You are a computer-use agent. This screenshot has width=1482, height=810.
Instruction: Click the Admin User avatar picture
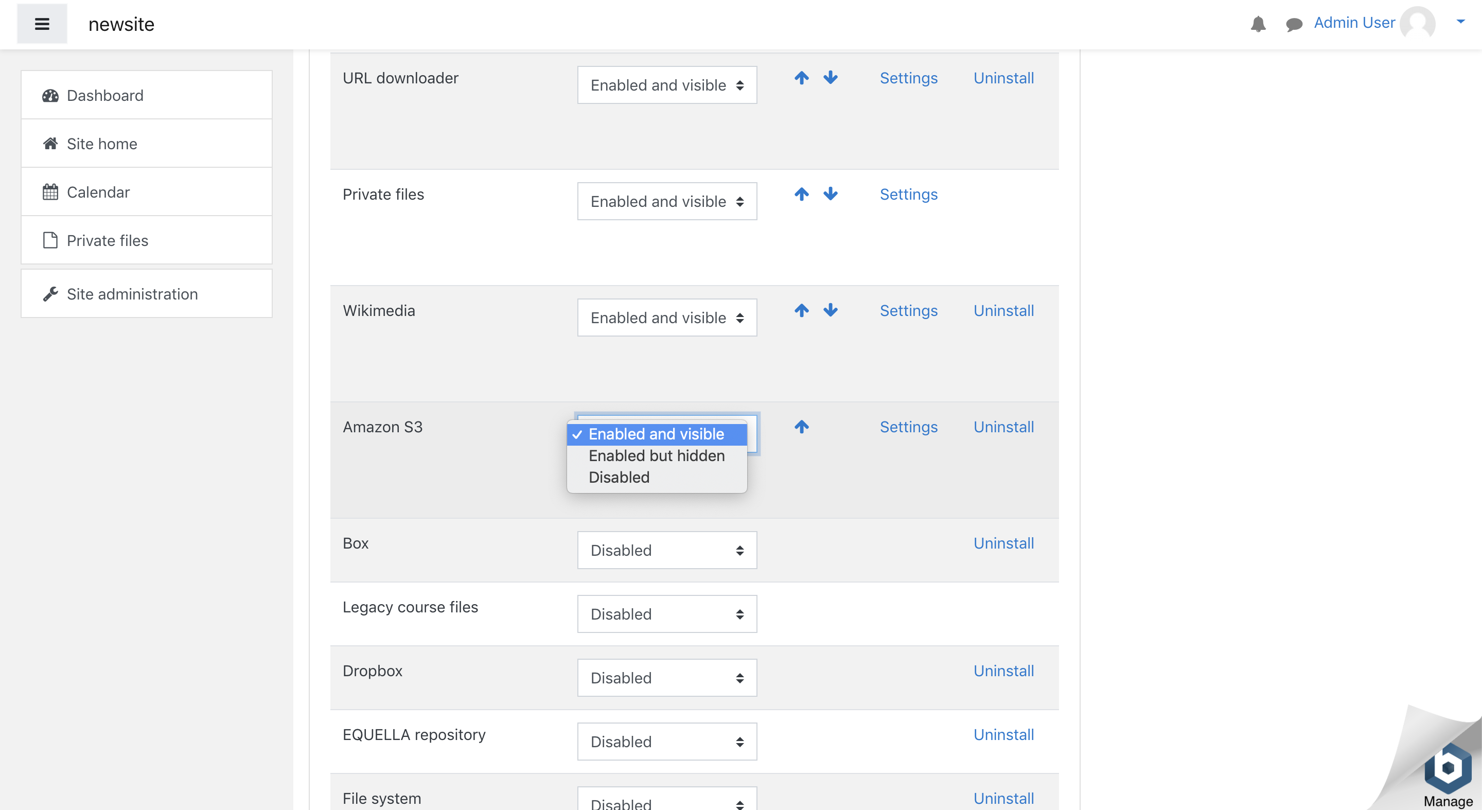click(x=1417, y=23)
